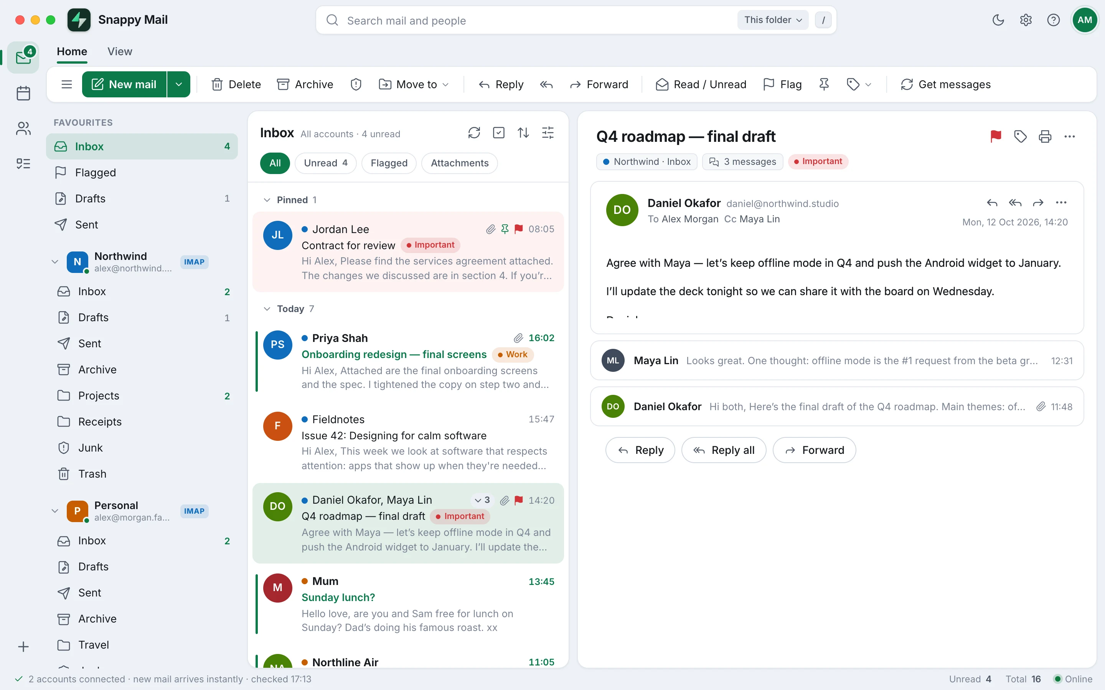Open the Move to dropdown
The width and height of the screenshot is (1105, 690).
click(x=414, y=84)
